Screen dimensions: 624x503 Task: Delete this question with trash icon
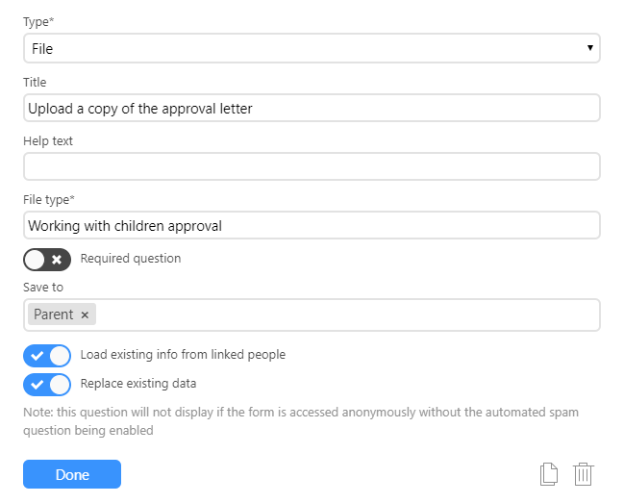[584, 474]
